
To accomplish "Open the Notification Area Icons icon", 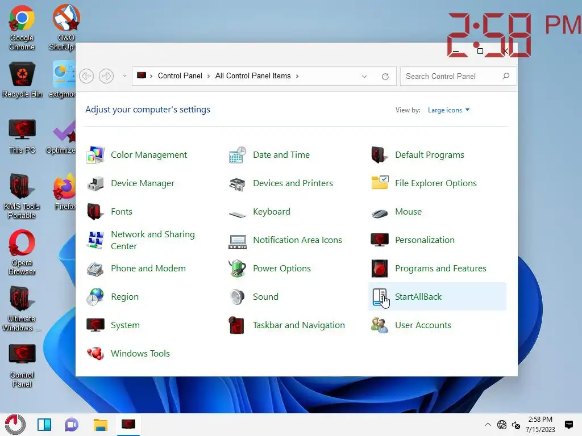I will click(238, 241).
